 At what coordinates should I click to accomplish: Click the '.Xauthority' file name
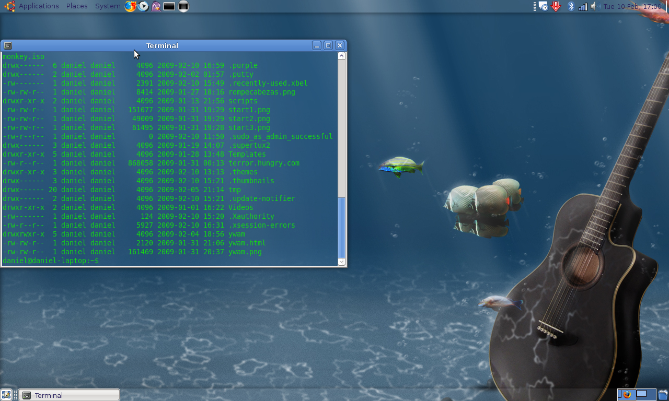pyautogui.click(x=251, y=216)
